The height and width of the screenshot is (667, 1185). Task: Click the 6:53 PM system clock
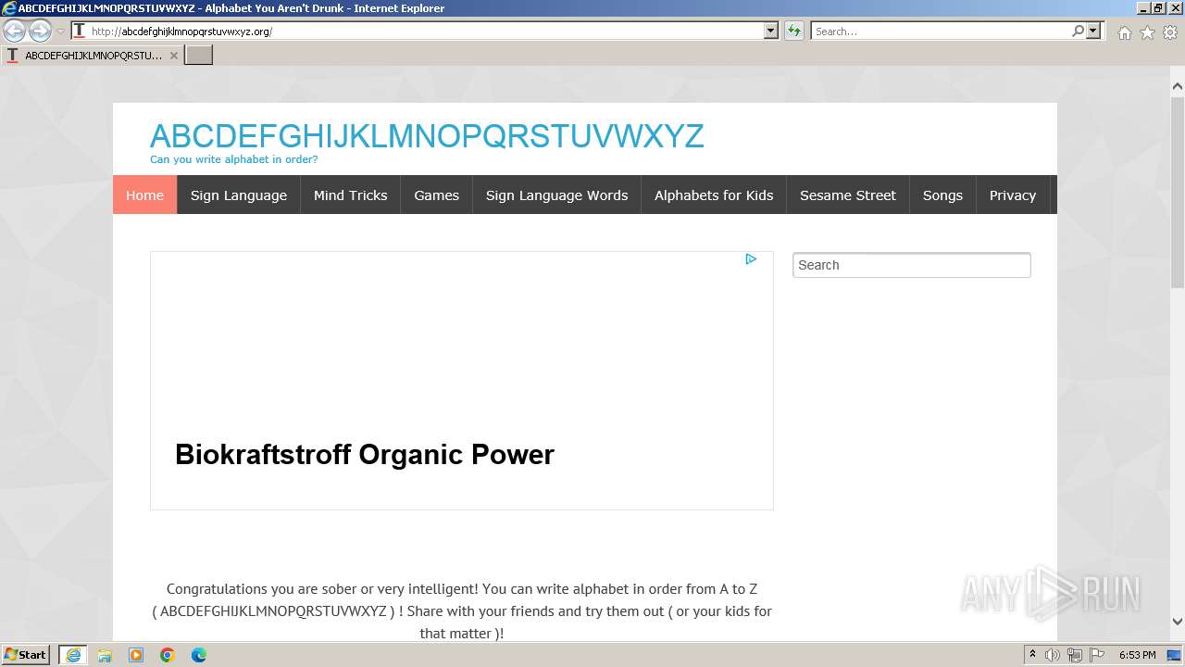pyautogui.click(x=1138, y=655)
